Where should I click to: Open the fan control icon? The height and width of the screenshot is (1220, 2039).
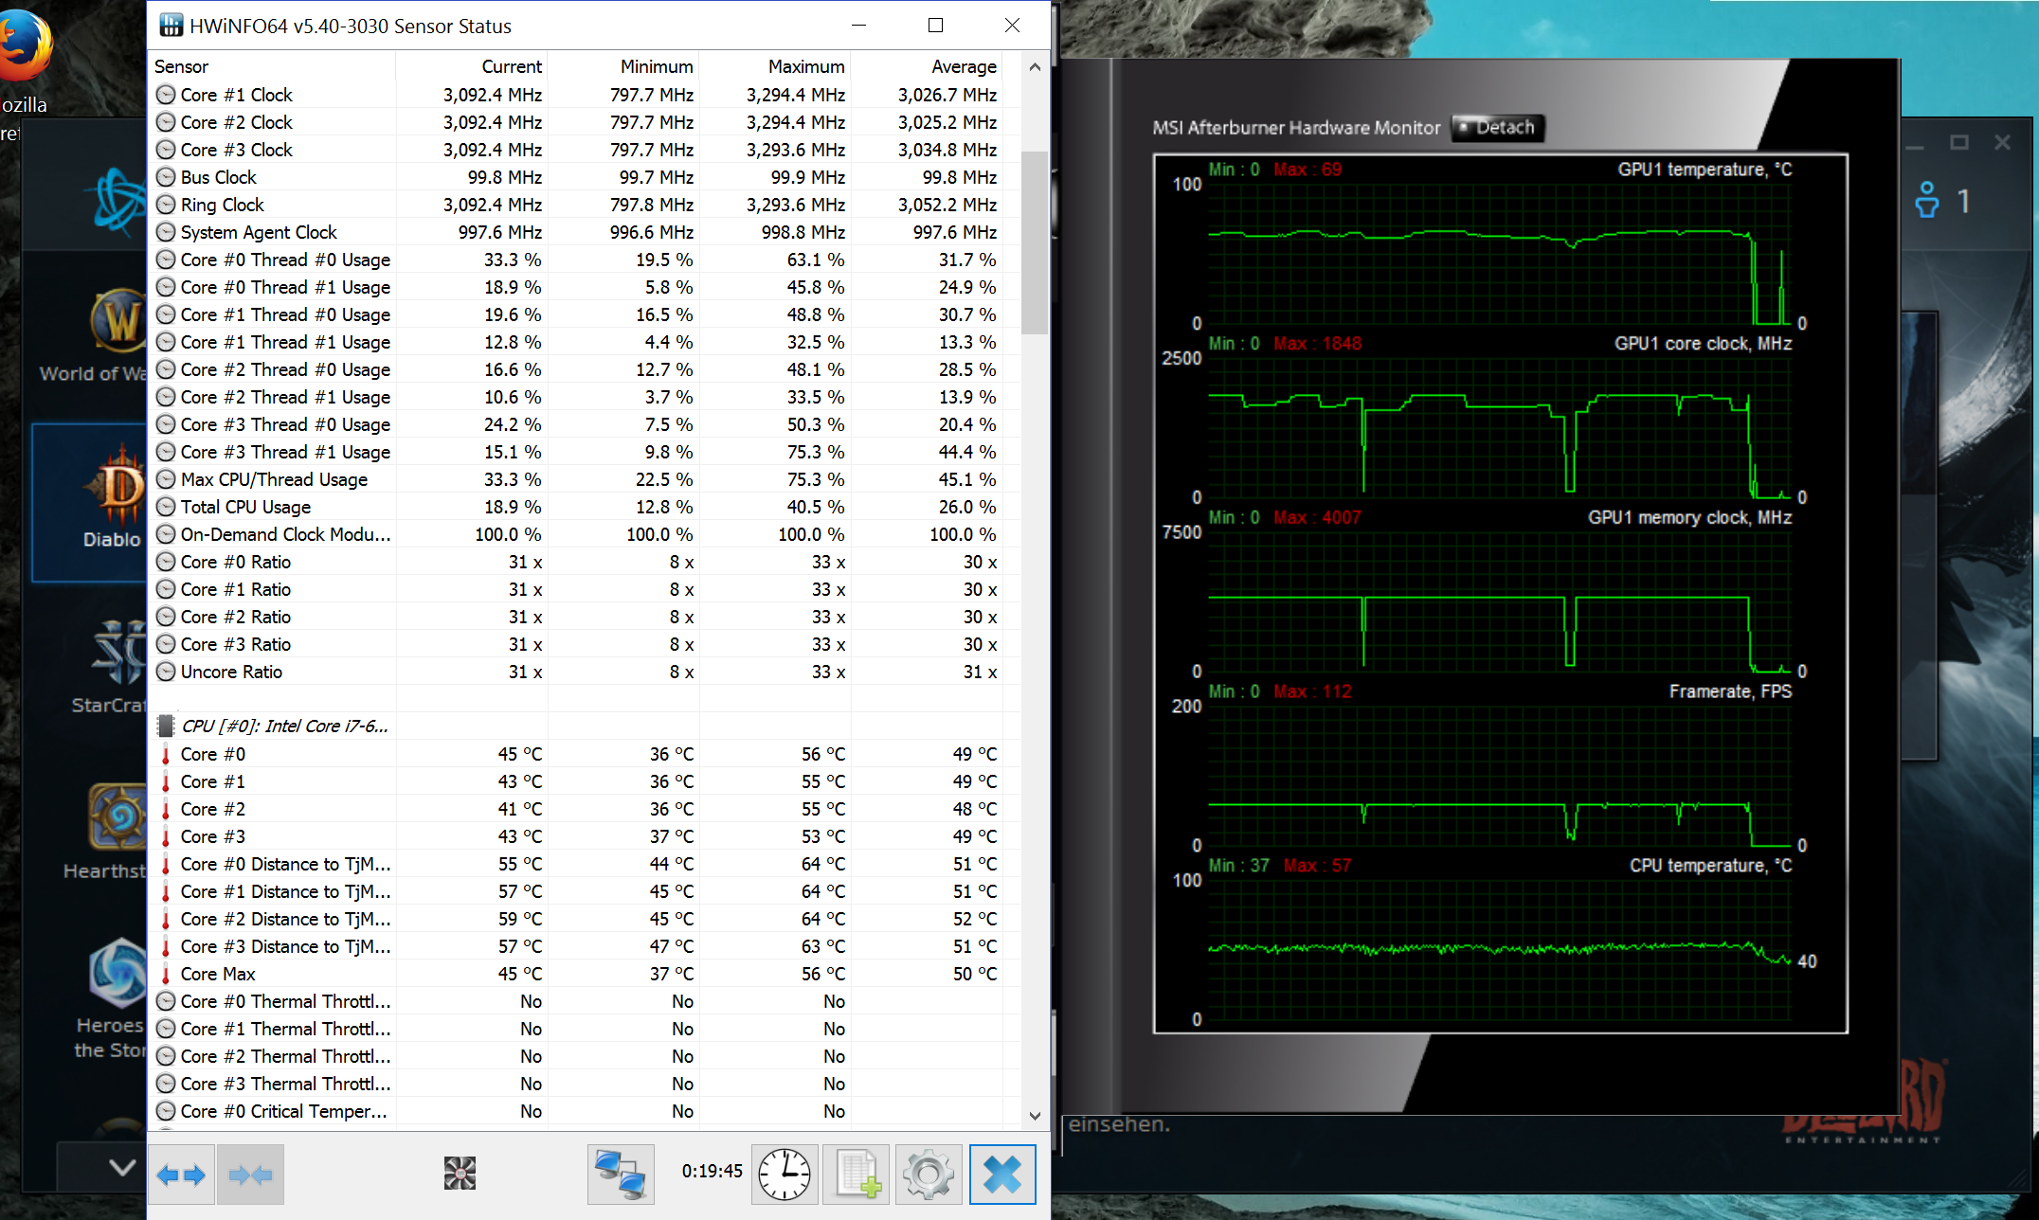pos(460,1174)
